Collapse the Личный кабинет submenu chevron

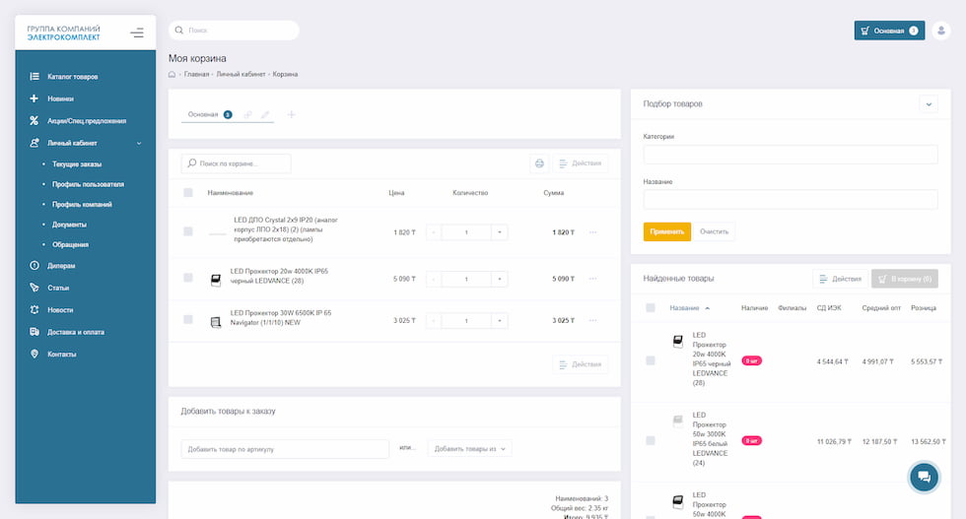click(x=139, y=144)
